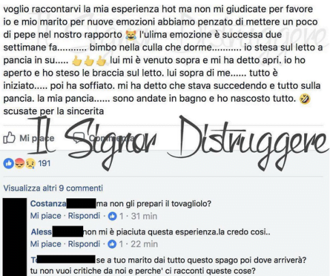Open the 191 reactions count
Screen dimensions: 330x276
coord(44,163)
